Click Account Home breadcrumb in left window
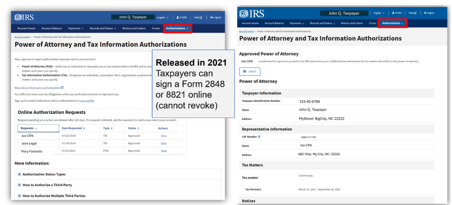Viewport: 452px width, 205px height. point(22,37)
